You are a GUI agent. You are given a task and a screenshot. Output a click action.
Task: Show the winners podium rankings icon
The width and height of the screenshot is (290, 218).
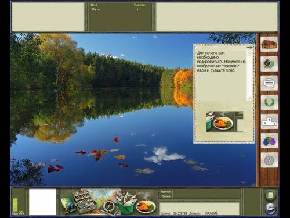click(x=269, y=121)
